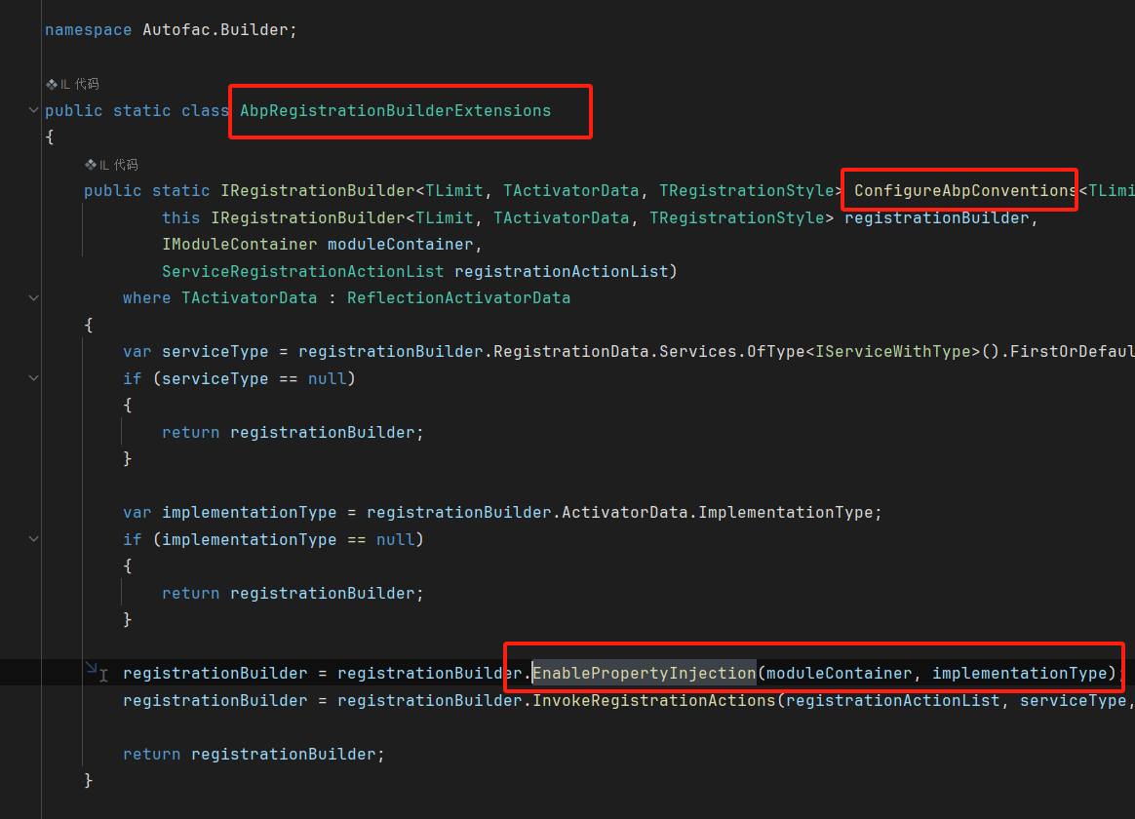Click the AbpRegistrationBuilderExtensions class name

(395, 111)
